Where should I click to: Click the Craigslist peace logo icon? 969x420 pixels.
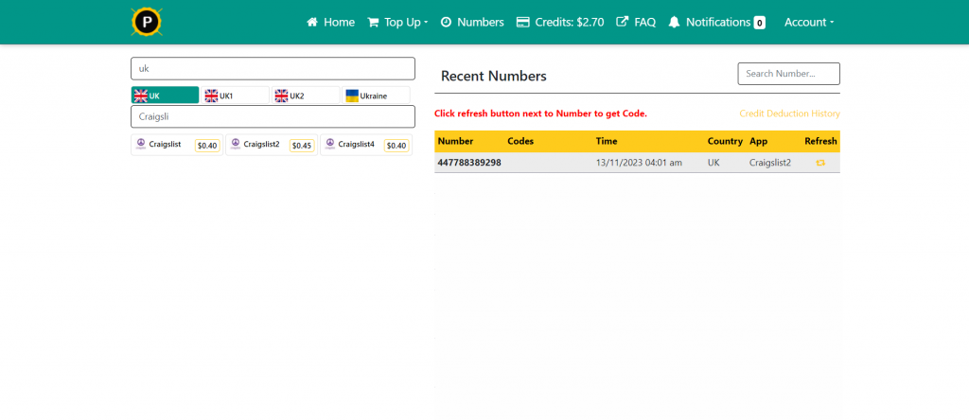tap(140, 143)
